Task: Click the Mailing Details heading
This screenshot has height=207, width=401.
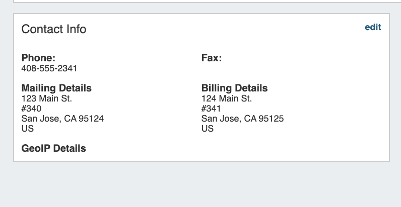Action: [56, 88]
